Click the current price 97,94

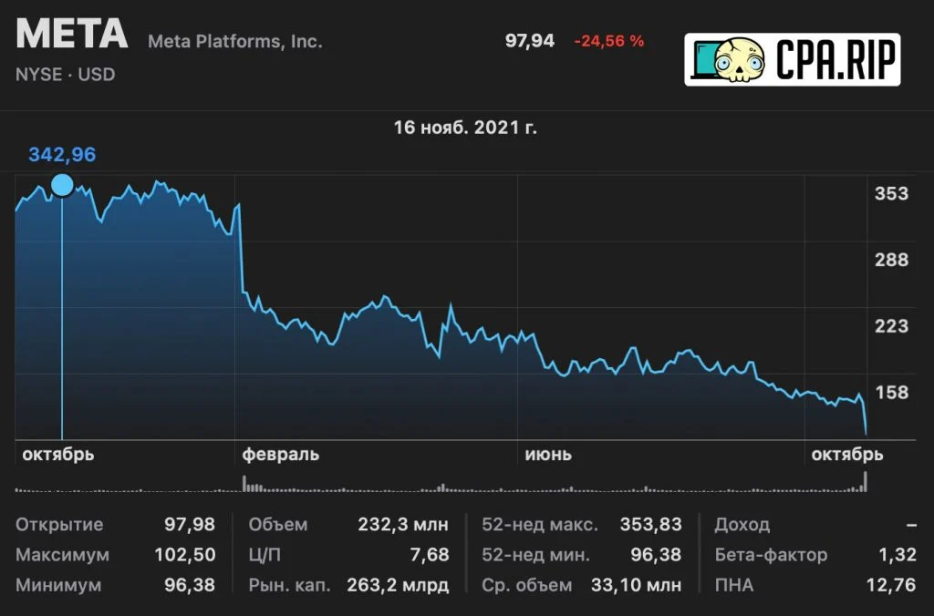pyautogui.click(x=530, y=41)
